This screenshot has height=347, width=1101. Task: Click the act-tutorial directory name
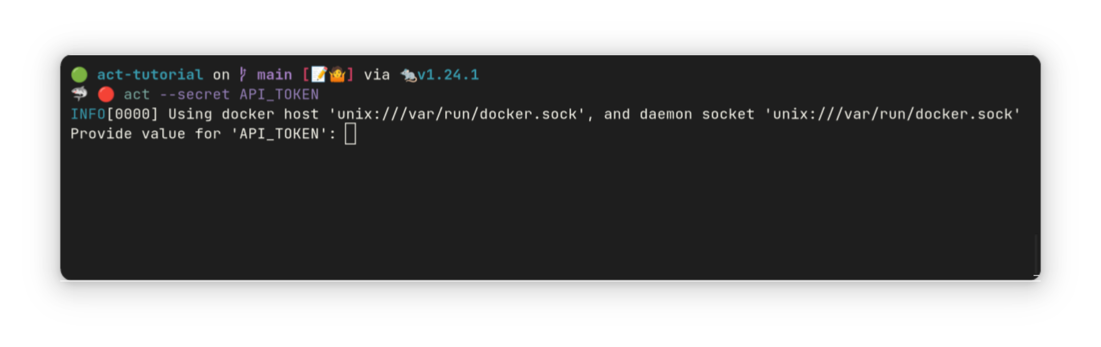[x=150, y=75]
